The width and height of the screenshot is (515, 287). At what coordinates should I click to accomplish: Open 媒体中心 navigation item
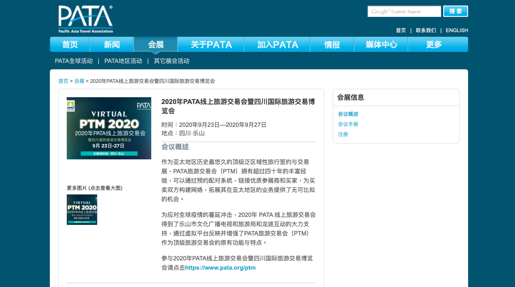[381, 45]
